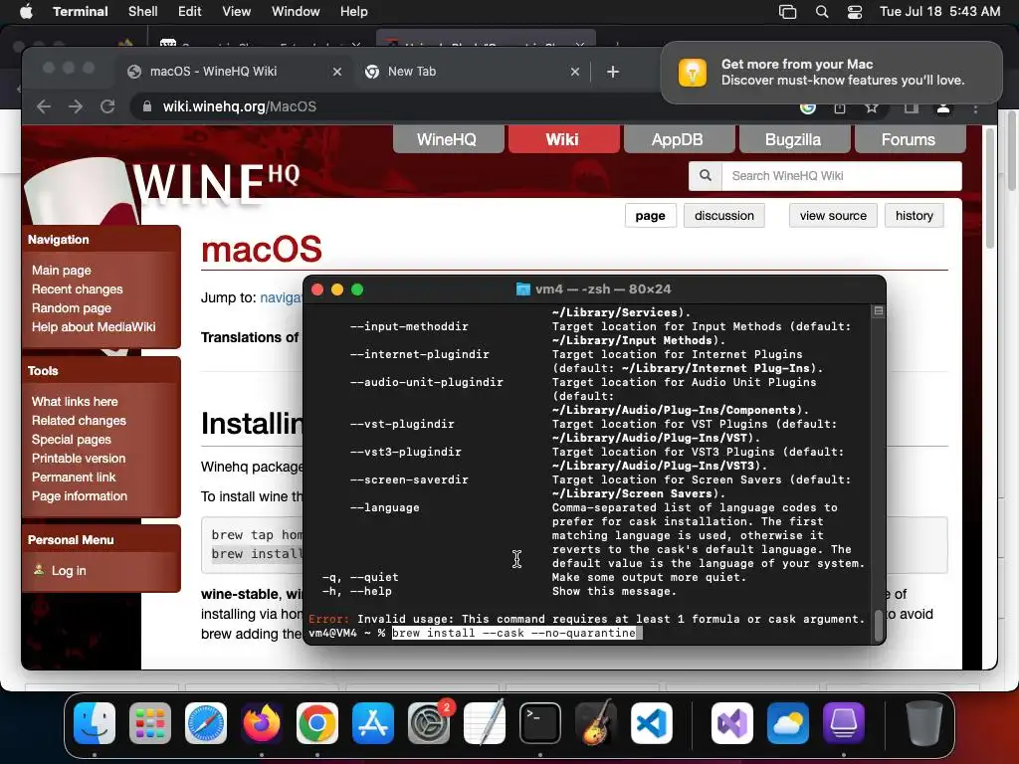Open the App Store Dock icon
This screenshot has height=764, width=1019.
373,723
